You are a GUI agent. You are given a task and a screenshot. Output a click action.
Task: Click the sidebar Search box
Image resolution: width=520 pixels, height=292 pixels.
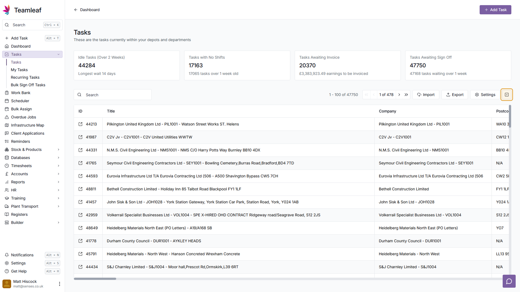point(32,25)
